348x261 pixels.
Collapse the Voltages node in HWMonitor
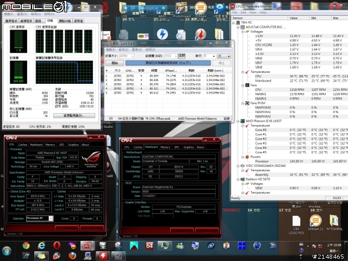(243, 32)
